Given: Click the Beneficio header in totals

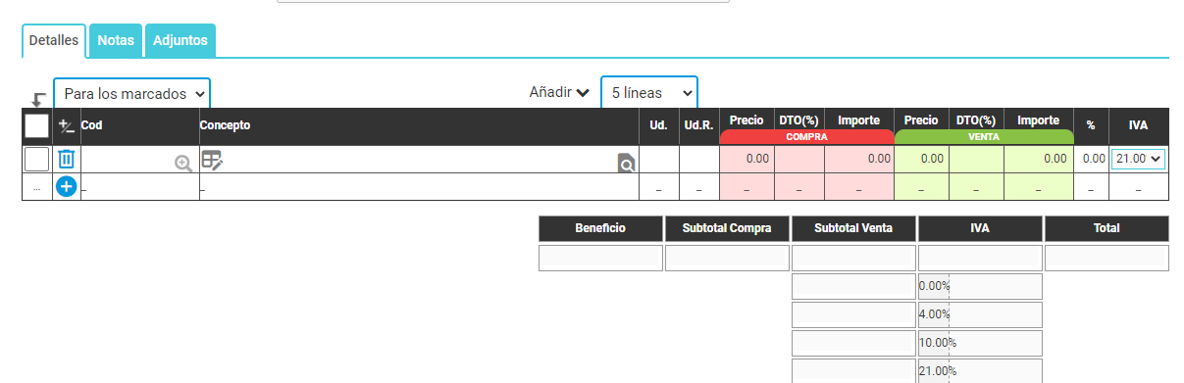Looking at the screenshot, I should 600,228.
